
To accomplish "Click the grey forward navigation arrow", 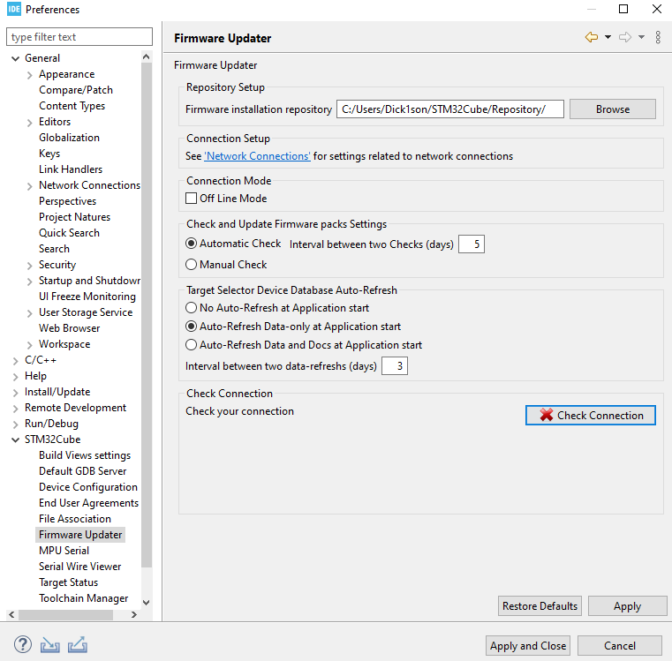I will point(624,37).
